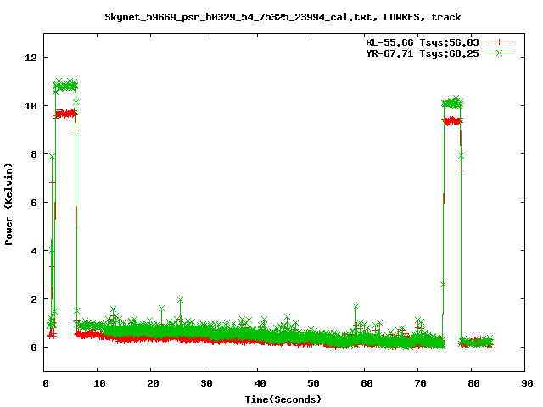Viewport: 543px width, 407px height.
Task: Click the y-axis tick label 12
Action: click(x=31, y=58)
